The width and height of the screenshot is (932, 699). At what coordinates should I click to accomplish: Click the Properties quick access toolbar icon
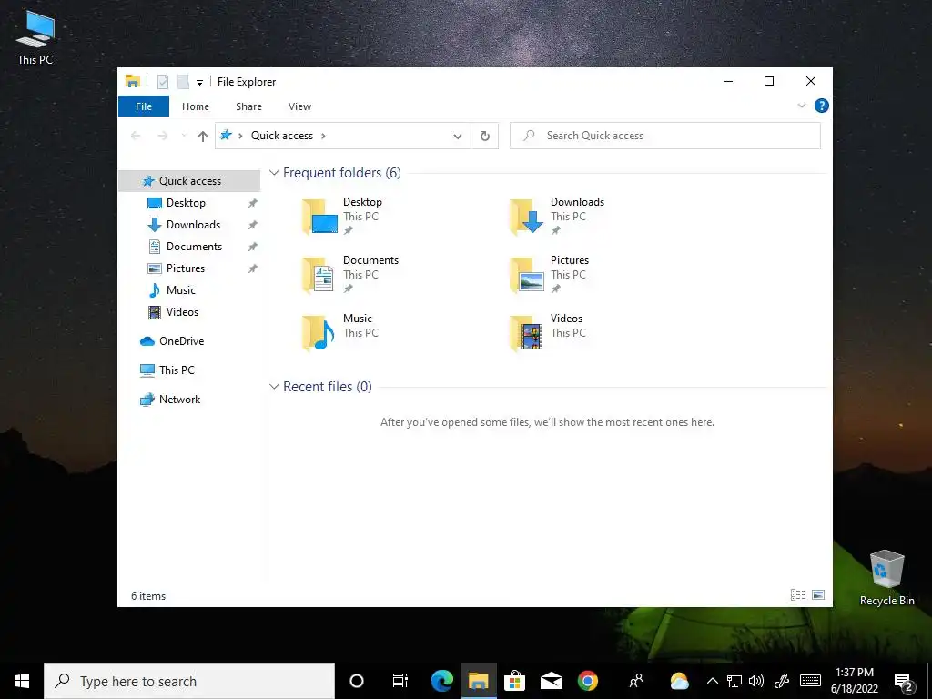(x=163, y=81)
